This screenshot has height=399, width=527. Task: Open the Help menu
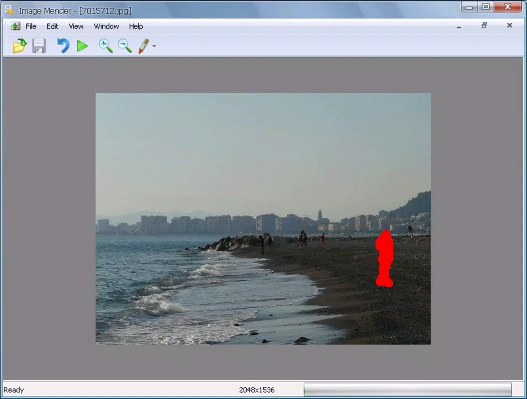(136, 26)
